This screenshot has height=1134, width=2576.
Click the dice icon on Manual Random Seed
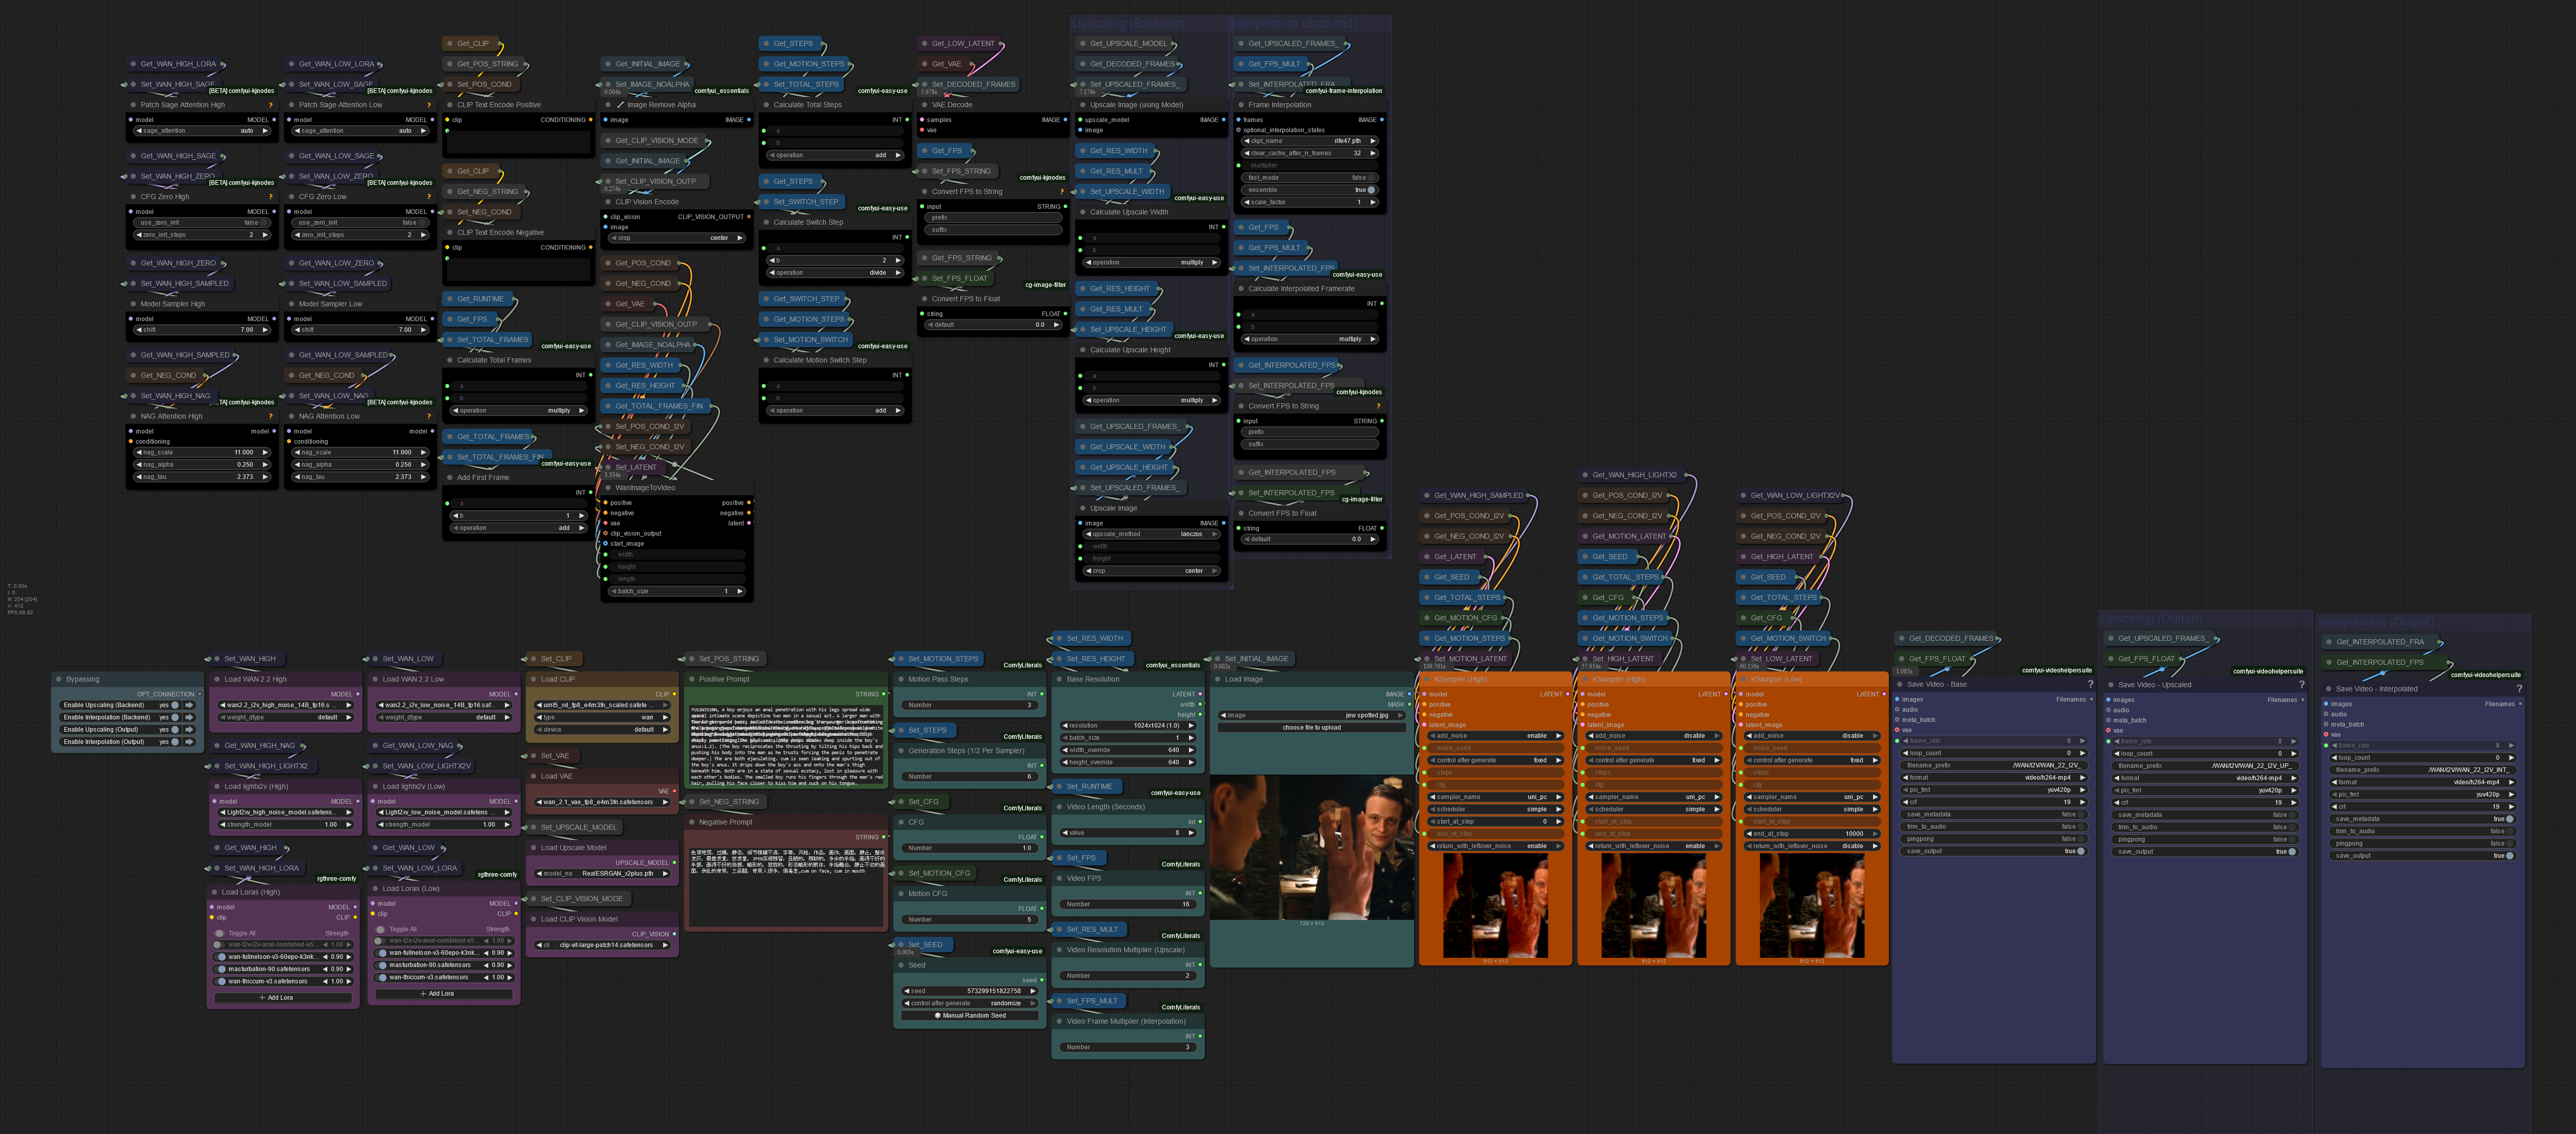(x=937, y=1015)
